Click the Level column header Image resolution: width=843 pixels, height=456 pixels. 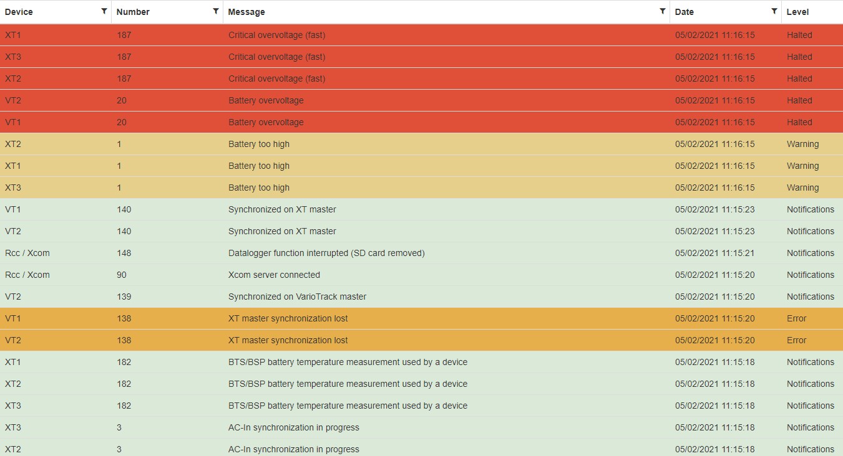click(797, 12)
